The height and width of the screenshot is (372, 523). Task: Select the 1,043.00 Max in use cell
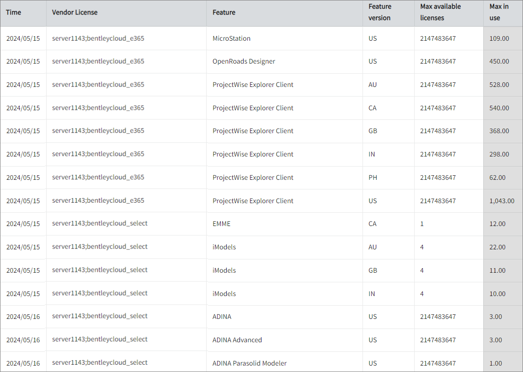502,200
